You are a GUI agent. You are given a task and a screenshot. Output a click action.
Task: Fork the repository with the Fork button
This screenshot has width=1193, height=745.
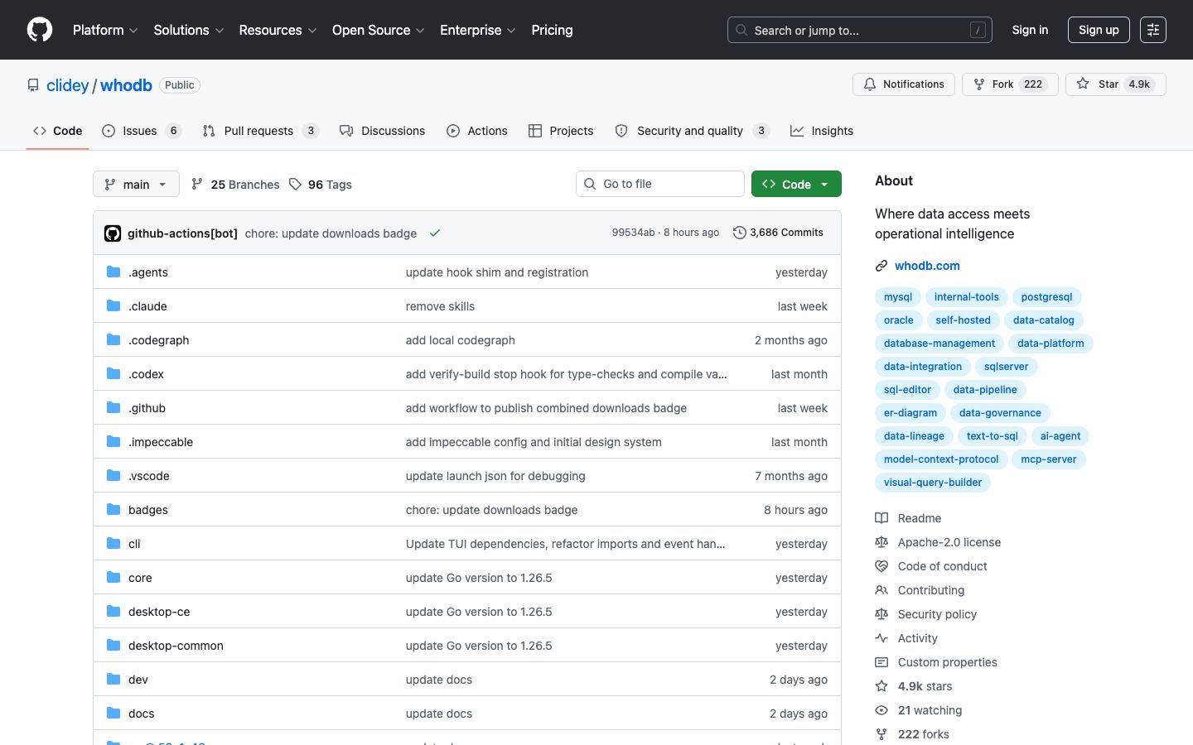pos(1010,84)
